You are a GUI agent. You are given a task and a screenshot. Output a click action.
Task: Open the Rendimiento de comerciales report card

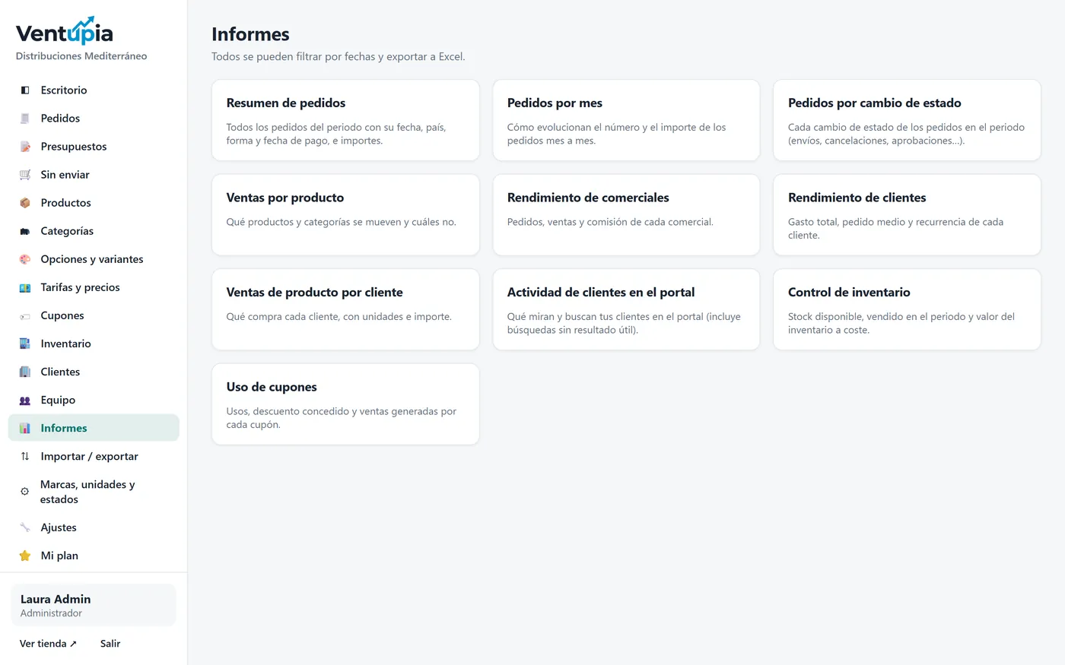pos(626,215)
